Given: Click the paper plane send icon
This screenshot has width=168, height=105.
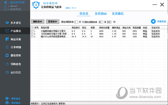Looking at the screenshot, I should 153,21.
